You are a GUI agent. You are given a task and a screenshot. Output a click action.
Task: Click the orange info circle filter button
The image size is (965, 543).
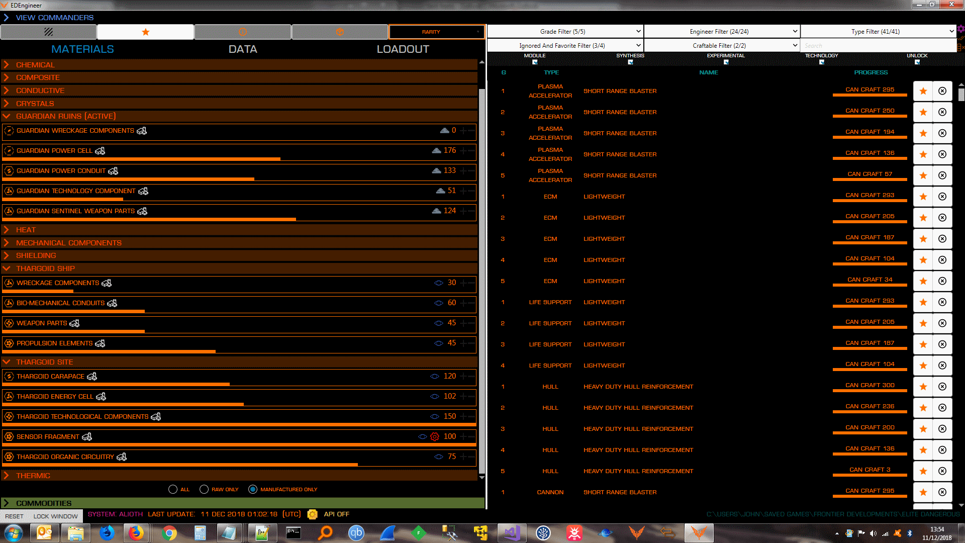[x=243, y=32]
